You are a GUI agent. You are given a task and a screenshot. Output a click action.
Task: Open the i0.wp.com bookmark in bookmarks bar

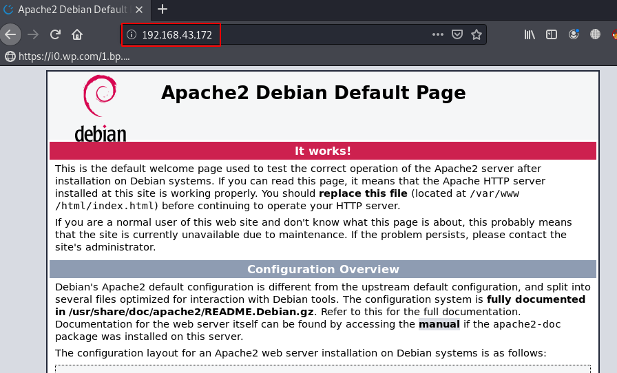(67, 56)
